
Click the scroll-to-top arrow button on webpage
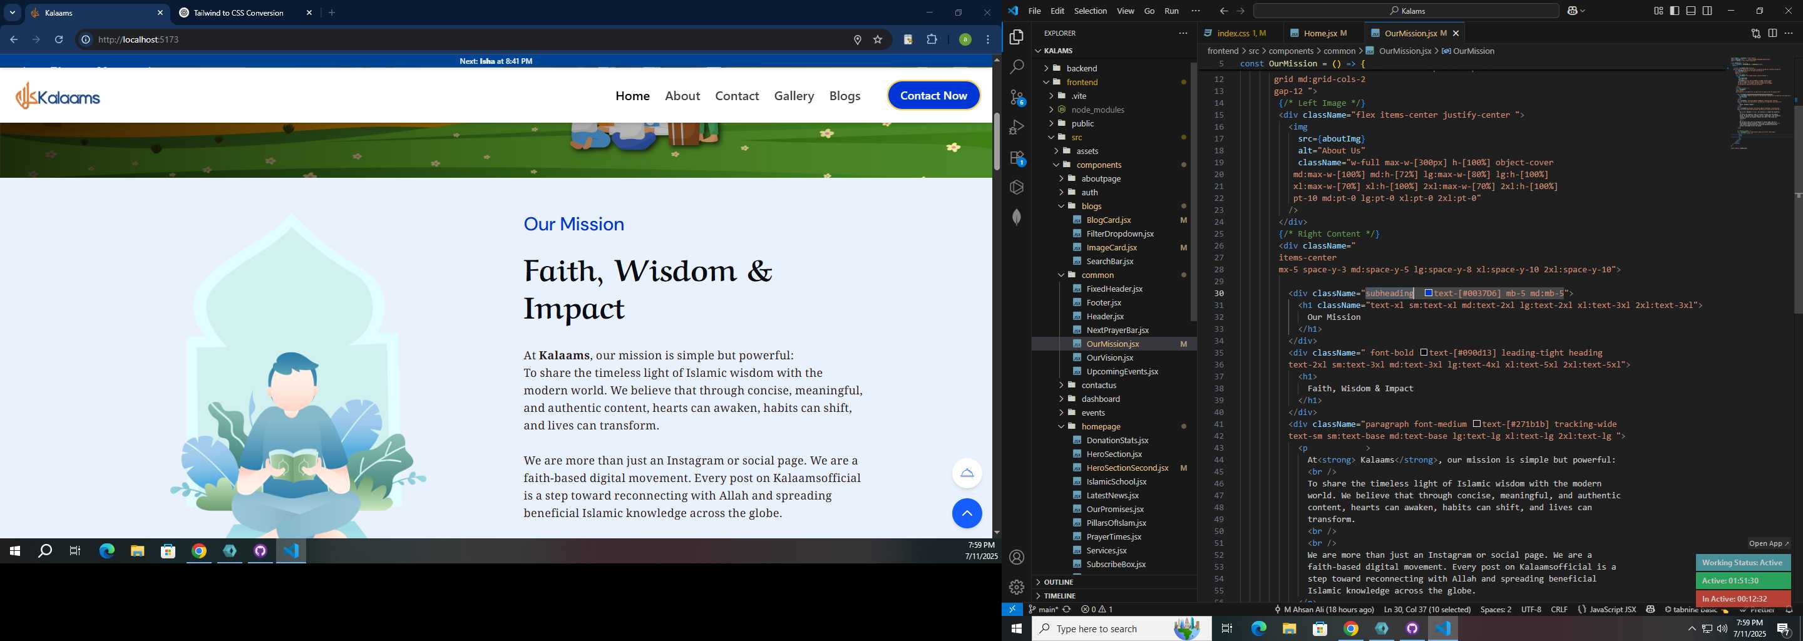point(967,514)
